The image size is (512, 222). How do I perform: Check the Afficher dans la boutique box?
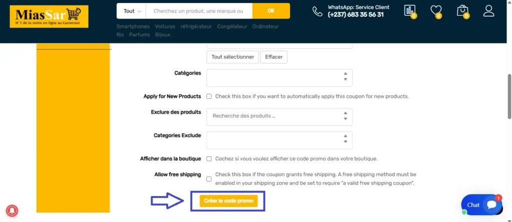[x=209, y=159]
